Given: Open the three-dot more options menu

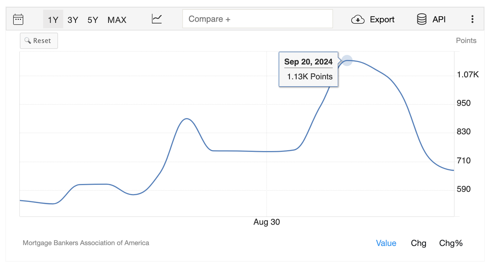Looking at the screenshot, I should [472, 19].
